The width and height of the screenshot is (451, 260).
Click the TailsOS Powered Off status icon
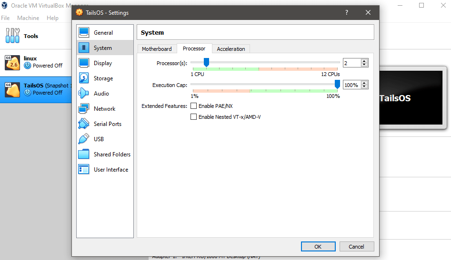click(x=27, y=92)
